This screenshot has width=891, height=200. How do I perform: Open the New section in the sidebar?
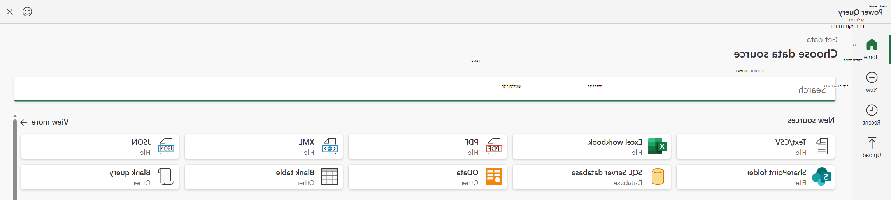pos(872,82)
